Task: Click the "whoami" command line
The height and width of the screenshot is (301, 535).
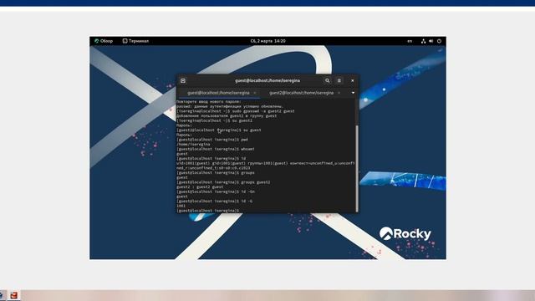Action: [x=216, y=149]
